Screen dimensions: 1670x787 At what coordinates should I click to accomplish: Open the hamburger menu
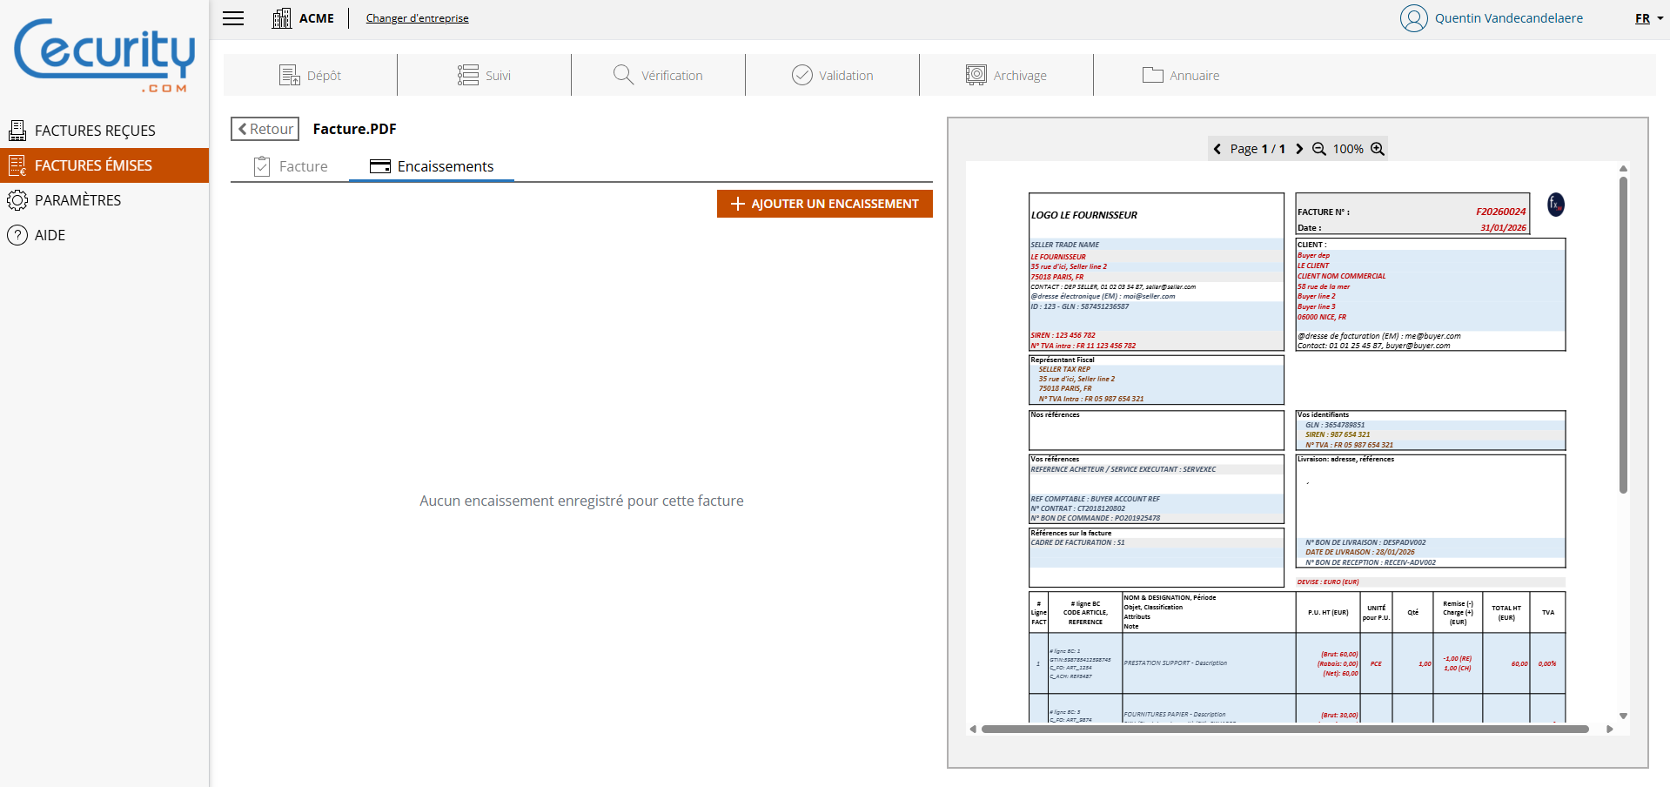pyautogui.click(x=233, y=18)
